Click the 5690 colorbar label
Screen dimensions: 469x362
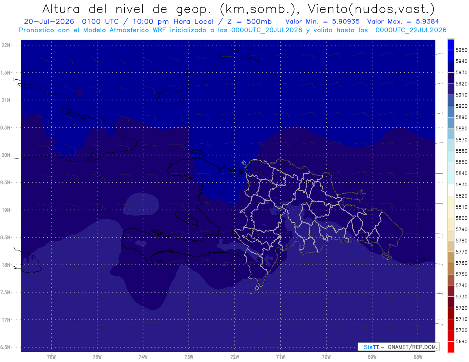click(x=462, y=341)
